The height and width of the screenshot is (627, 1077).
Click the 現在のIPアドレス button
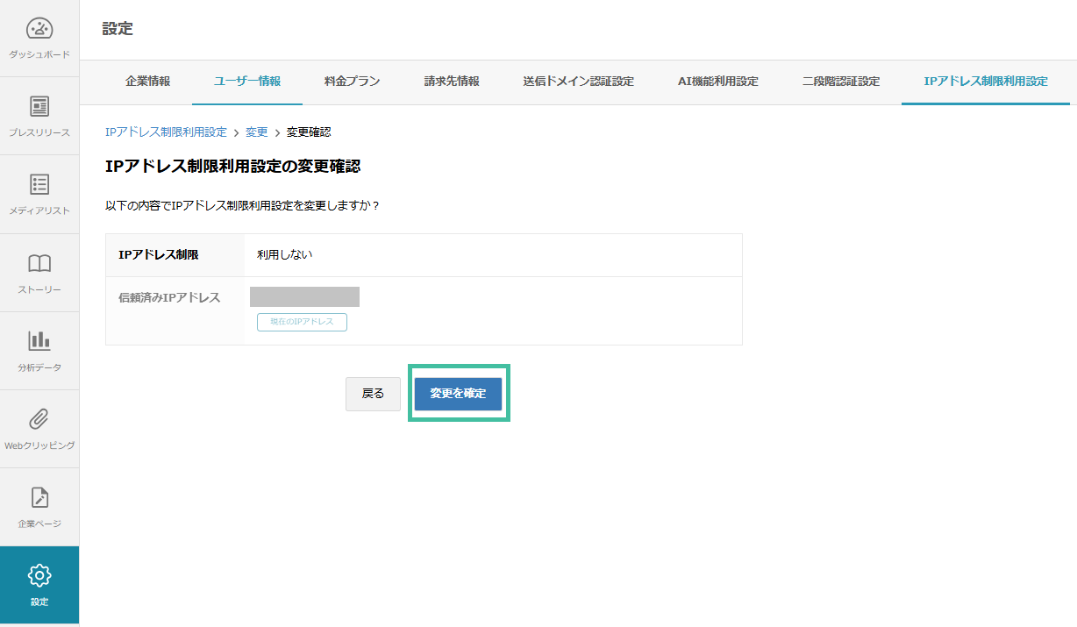click(302, 322)
